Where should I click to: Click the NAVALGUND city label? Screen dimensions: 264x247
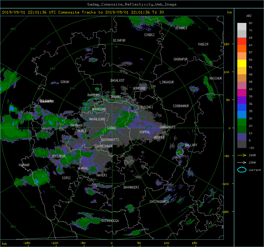tap(97, 119)
